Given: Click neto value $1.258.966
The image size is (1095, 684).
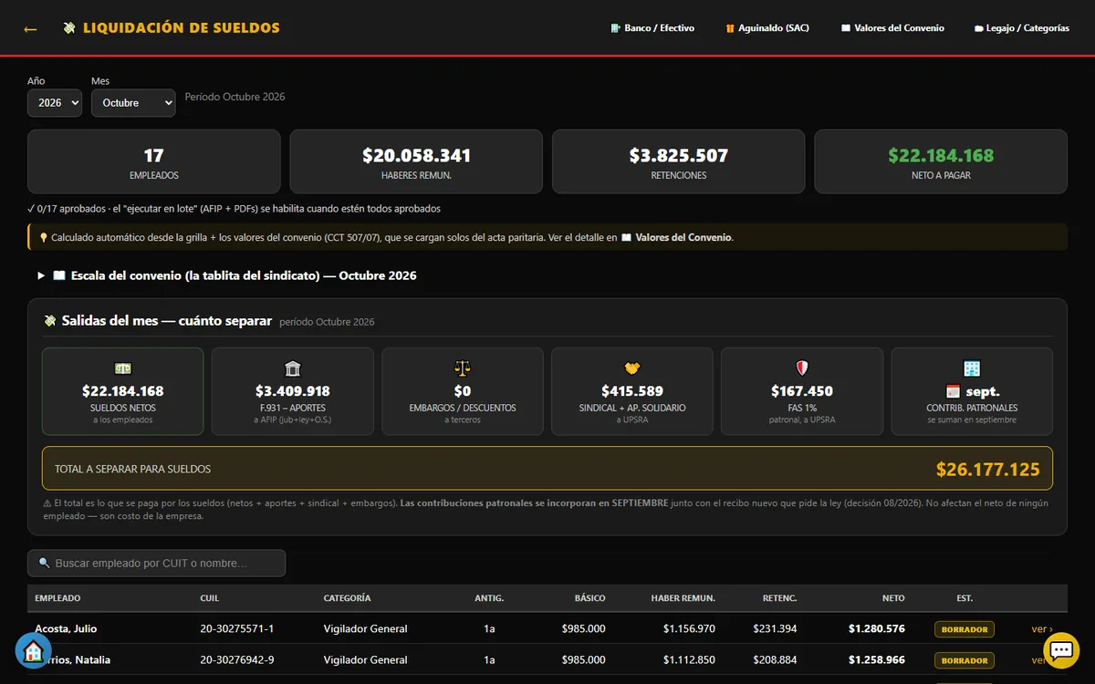Looking at the screenshot, I should [877, 660].
